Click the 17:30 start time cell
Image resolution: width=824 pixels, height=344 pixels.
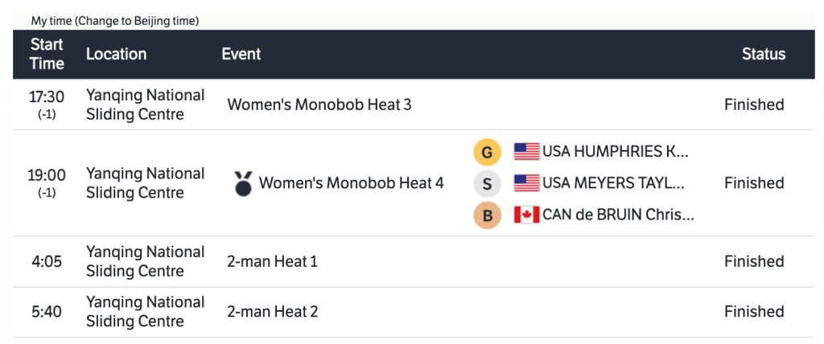click(47, 97)
